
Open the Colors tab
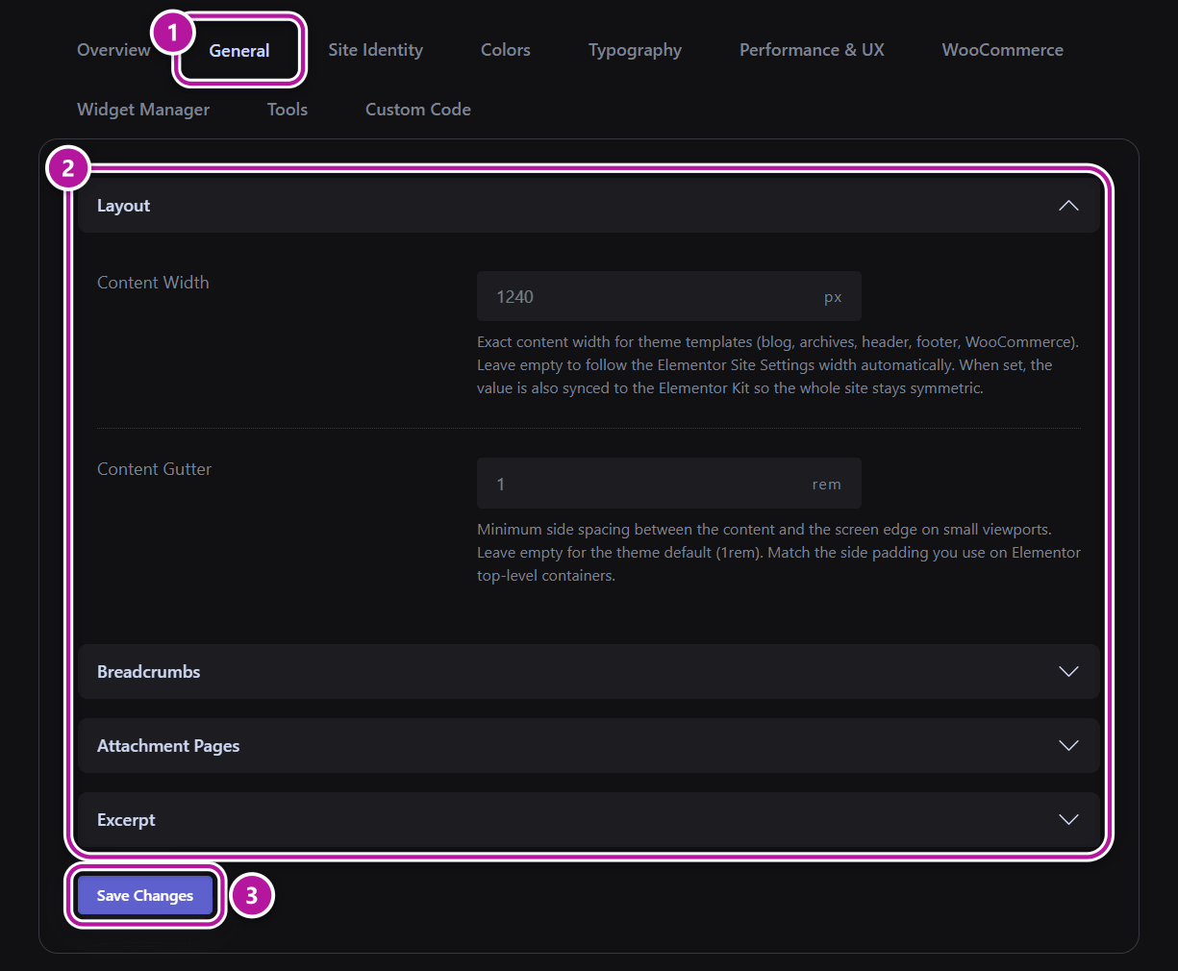click(506, 50)
